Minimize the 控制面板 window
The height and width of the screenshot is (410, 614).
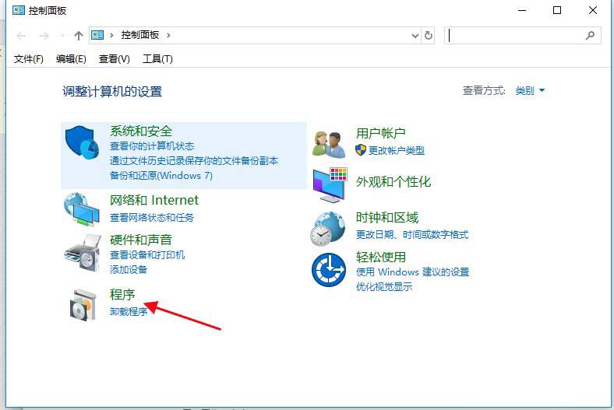[522, 11]
